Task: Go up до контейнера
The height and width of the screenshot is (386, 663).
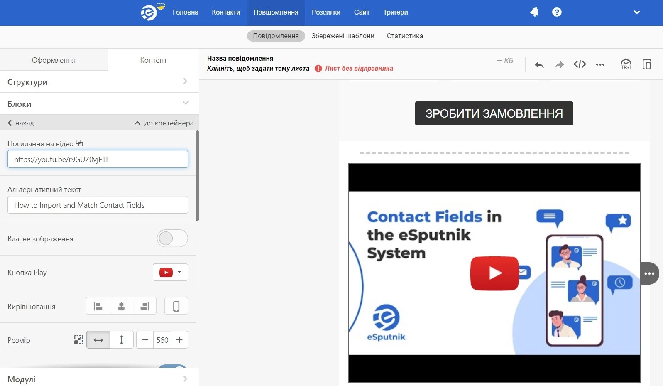Action: [164, 123]
